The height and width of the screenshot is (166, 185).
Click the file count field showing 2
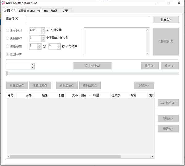pyautogui.click(x=35, y=39)
